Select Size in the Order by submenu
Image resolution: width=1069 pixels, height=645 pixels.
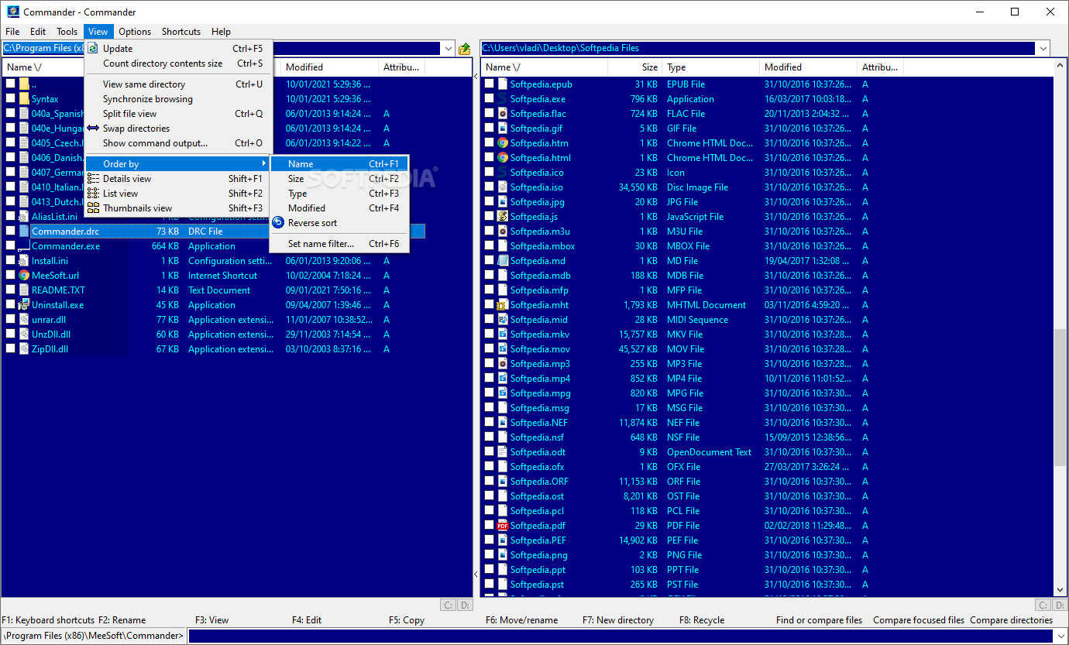click(x=296, y=179)
